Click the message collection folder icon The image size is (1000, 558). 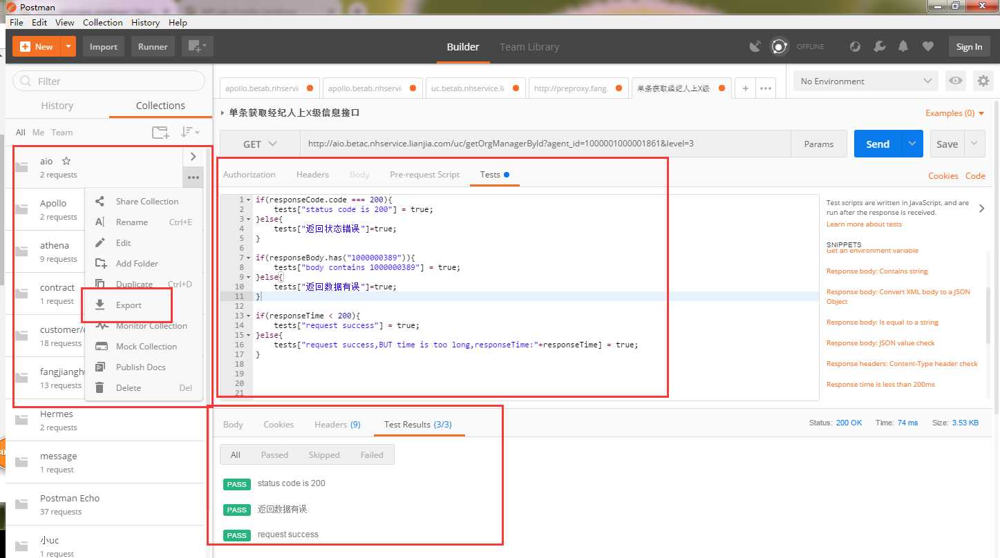pyautogui.click(x=22, y=462)
